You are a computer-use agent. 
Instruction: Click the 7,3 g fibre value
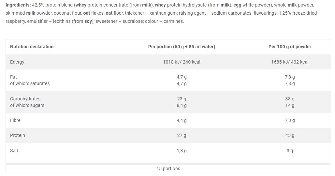pyautogui.click(x=290, y=120)
